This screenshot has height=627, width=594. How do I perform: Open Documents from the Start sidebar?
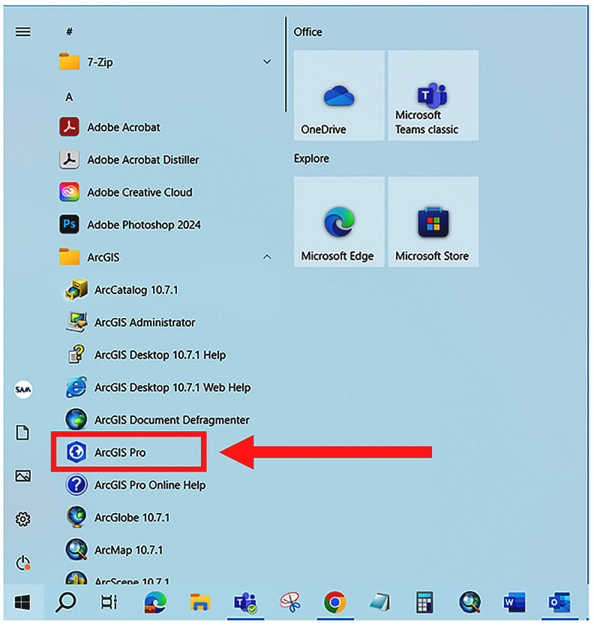pos(22,433)
